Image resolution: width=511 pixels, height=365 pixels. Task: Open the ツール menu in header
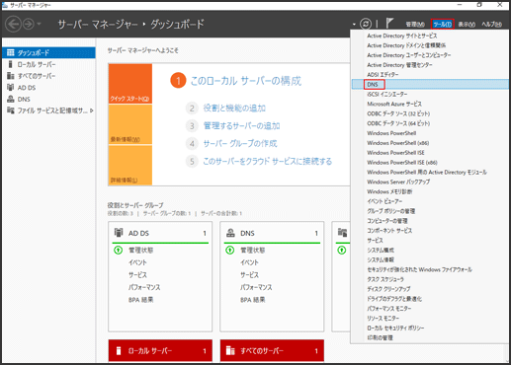tap(442, 25)
